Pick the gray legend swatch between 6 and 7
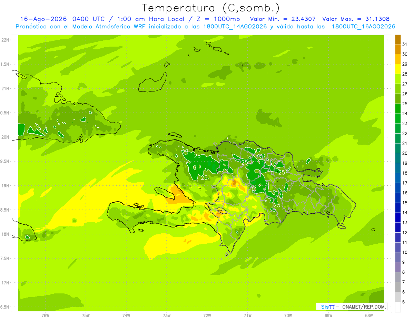414x320 pixels. coord(398,287)
